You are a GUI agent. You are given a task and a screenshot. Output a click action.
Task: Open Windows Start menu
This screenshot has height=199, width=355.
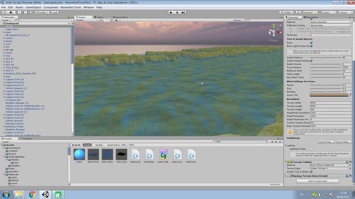[6, 194]
